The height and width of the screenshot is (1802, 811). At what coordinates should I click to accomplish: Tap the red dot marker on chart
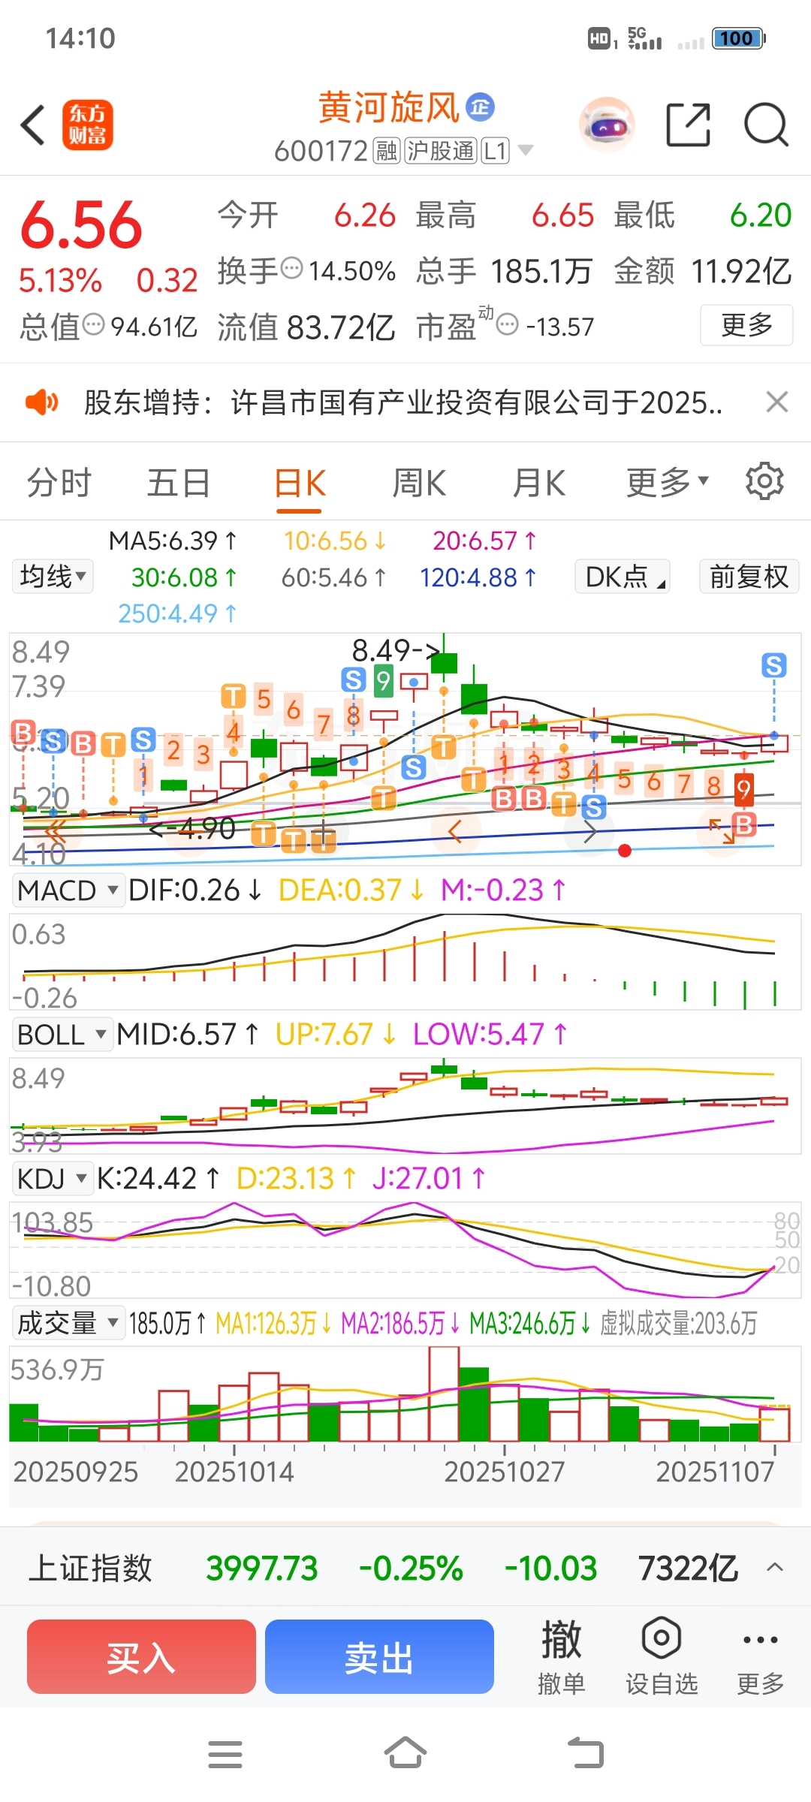tap(624, 851)
